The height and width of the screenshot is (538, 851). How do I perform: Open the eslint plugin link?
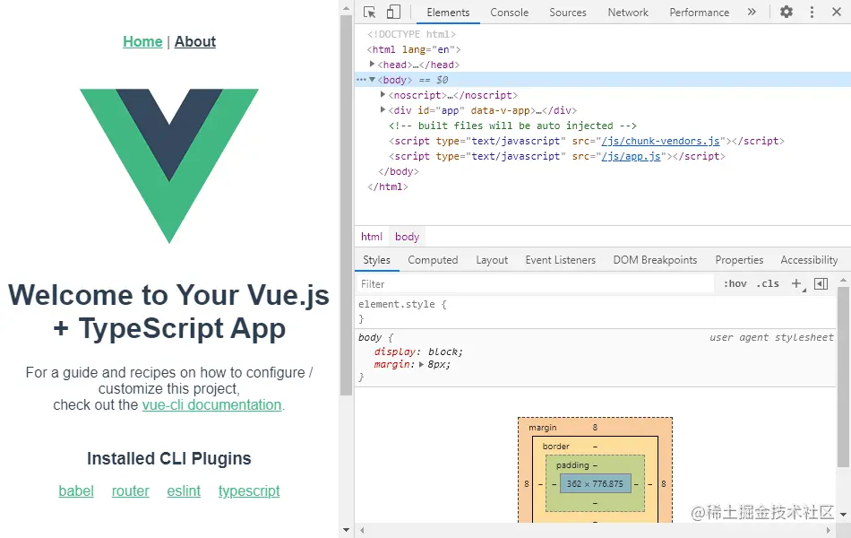[184, 490]
